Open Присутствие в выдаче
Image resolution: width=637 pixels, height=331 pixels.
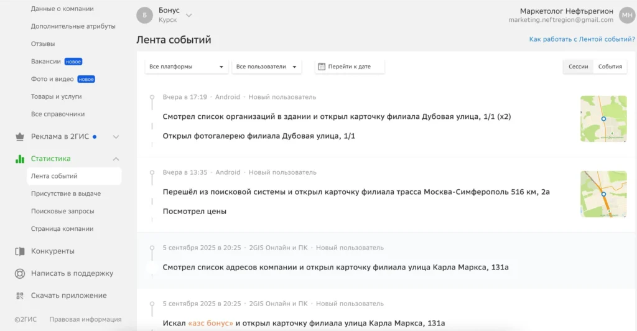66,193
